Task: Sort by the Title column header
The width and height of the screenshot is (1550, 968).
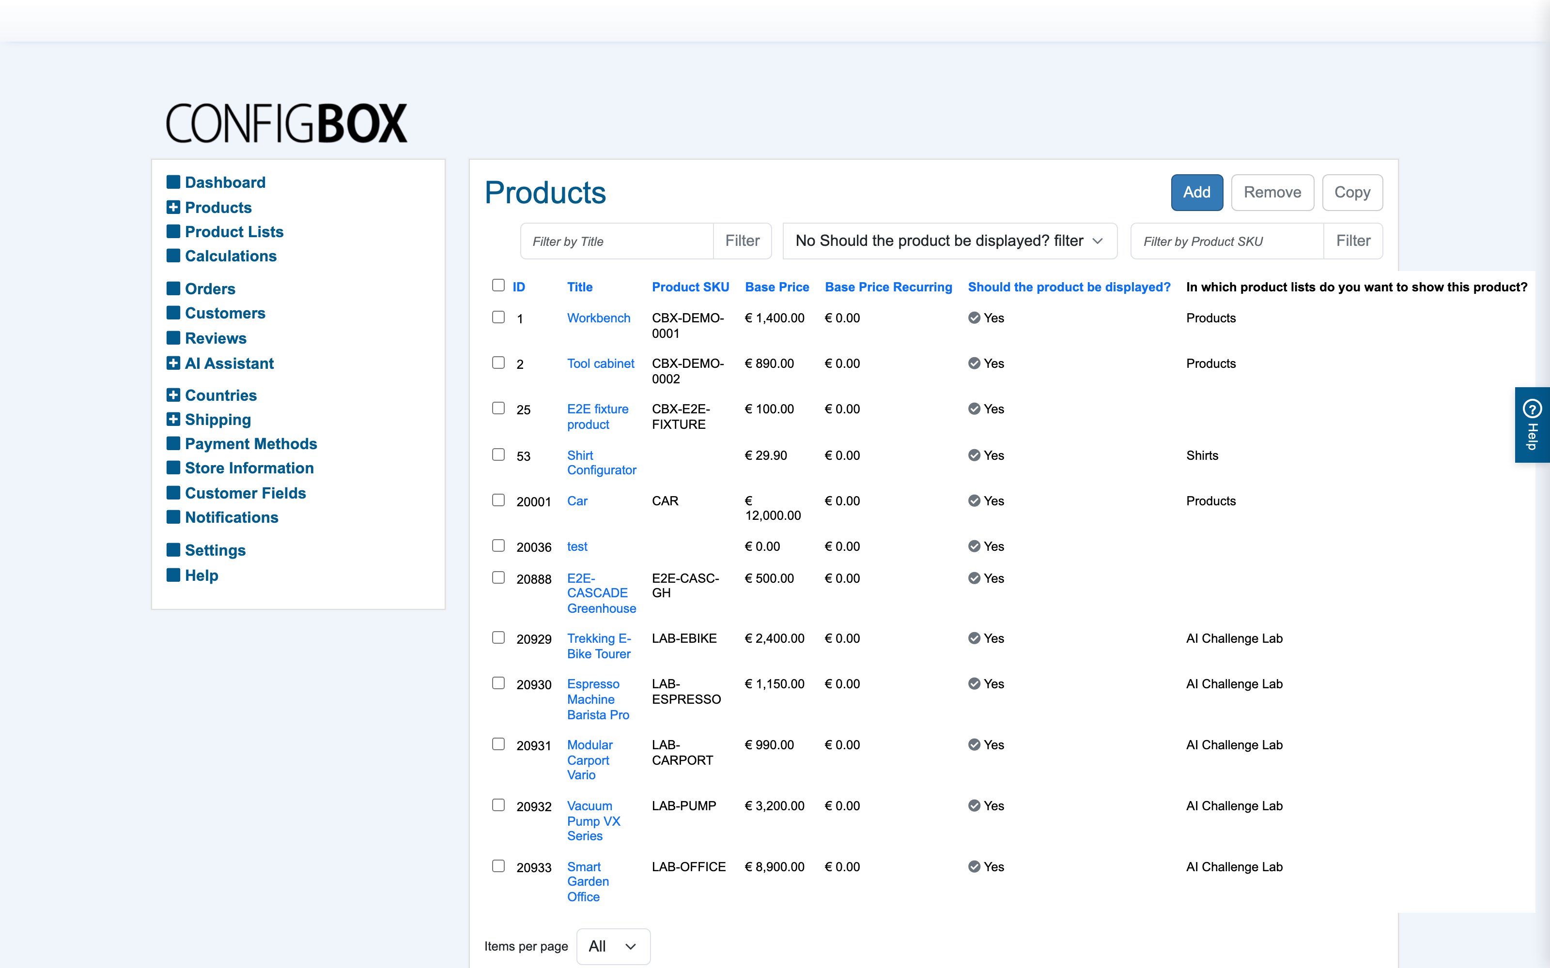Action: point(580,287)
